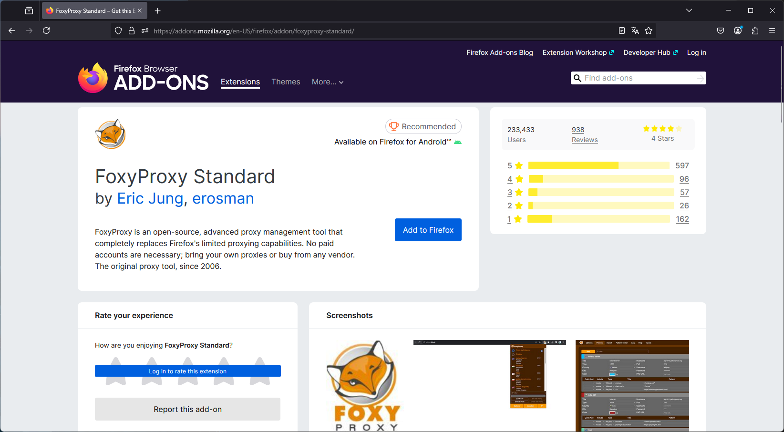Click Add to Firefox button
The height and width of the screenshot is (432, 784).
pos(428,230)
